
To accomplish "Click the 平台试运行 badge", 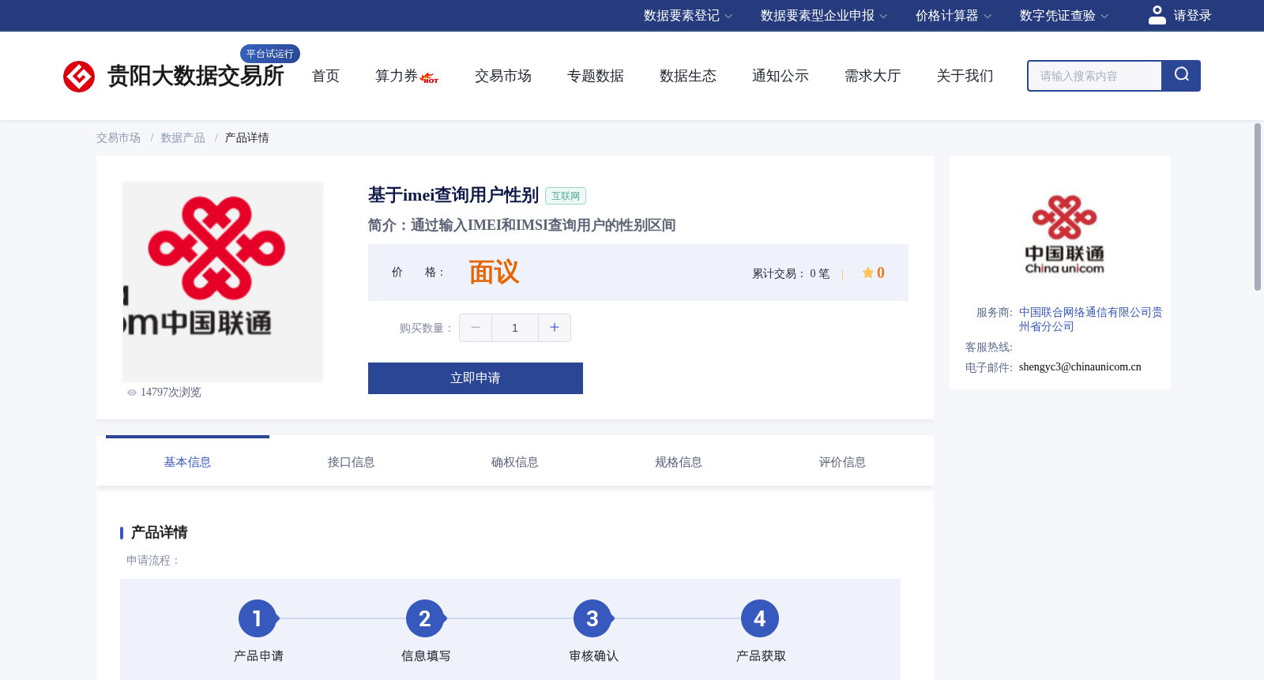I will click(270, 54).
